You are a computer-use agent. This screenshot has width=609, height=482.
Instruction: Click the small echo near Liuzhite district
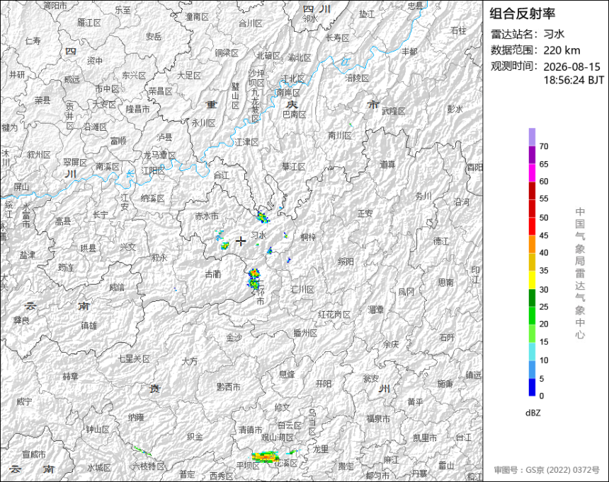pyautogui.click(x=142, y=451)
